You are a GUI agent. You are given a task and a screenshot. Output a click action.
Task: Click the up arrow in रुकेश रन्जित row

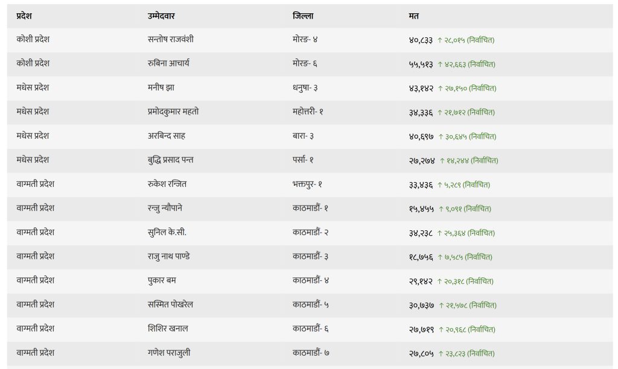click(x=440, y=185)
